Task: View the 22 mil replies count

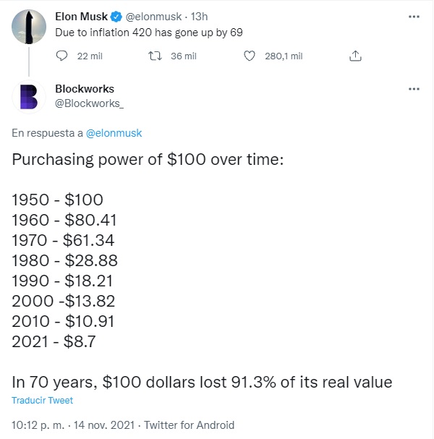Action: click(x=90, y=56)
